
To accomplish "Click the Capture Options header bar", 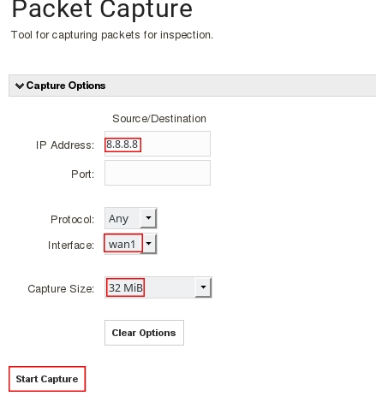I will click(x=192, y=86).
